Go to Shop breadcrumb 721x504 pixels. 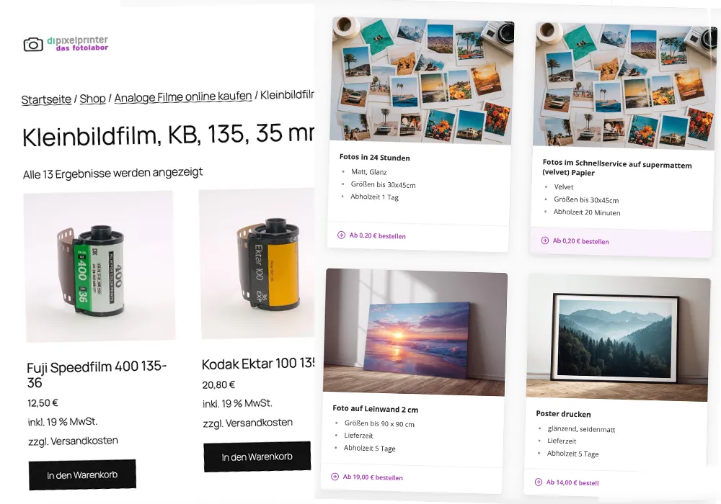pyautogui.click(x=92, y=99)
